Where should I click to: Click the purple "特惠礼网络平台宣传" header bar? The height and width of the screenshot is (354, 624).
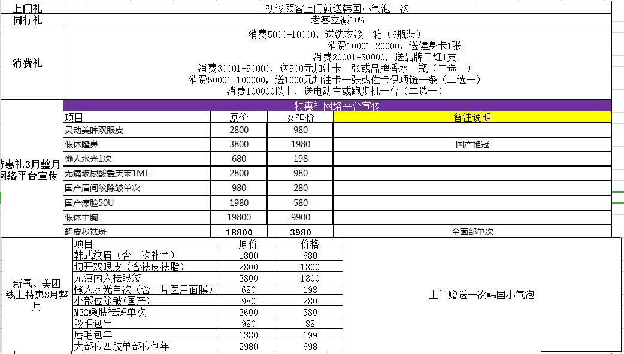tap(337, 106)
